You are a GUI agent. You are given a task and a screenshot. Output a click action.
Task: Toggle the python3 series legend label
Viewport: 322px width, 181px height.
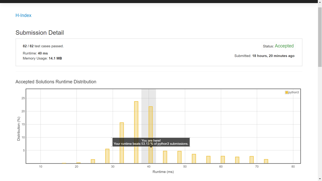tap(294, 92)
